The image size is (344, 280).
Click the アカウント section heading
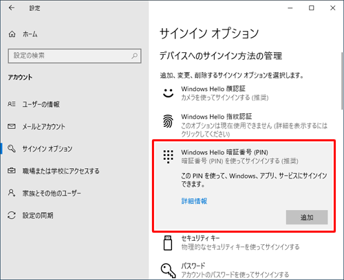pyautogui.click(x=20, y=78)
